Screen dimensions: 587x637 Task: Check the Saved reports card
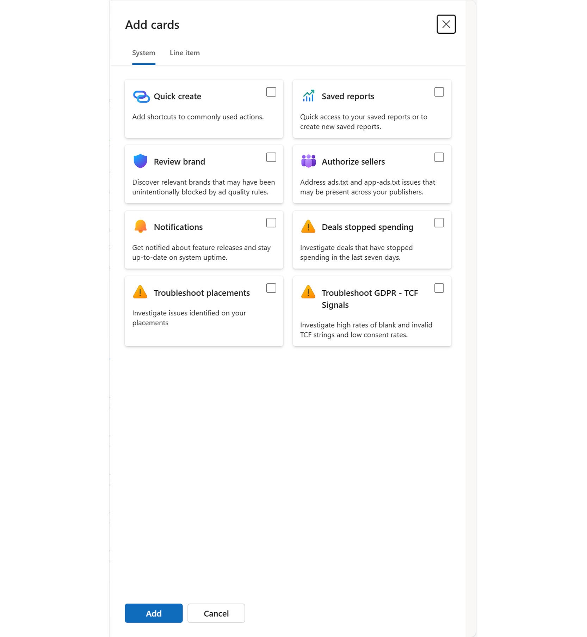tap(439, 92)
